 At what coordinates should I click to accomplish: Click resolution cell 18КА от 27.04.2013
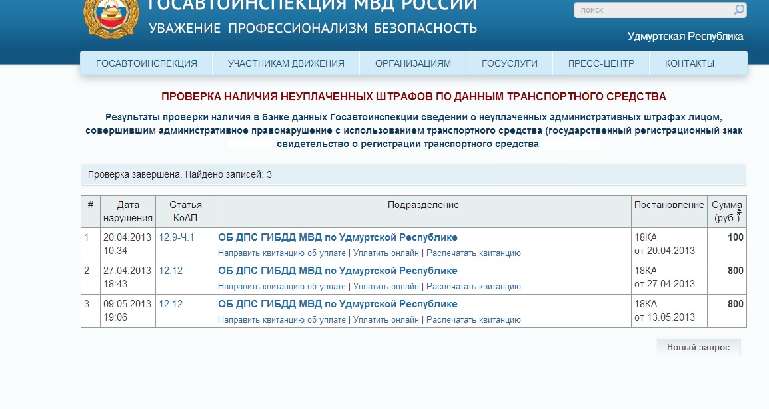pyautogui.click(x=669, y=277)
